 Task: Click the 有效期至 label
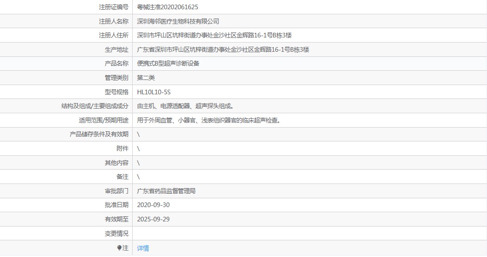116,219
